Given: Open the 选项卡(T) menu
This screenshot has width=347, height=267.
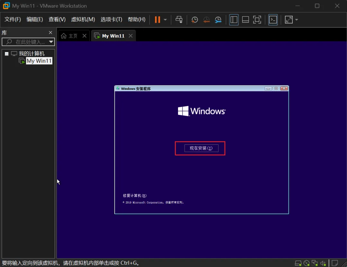Looking at the screenshot, I should (111, 20).
